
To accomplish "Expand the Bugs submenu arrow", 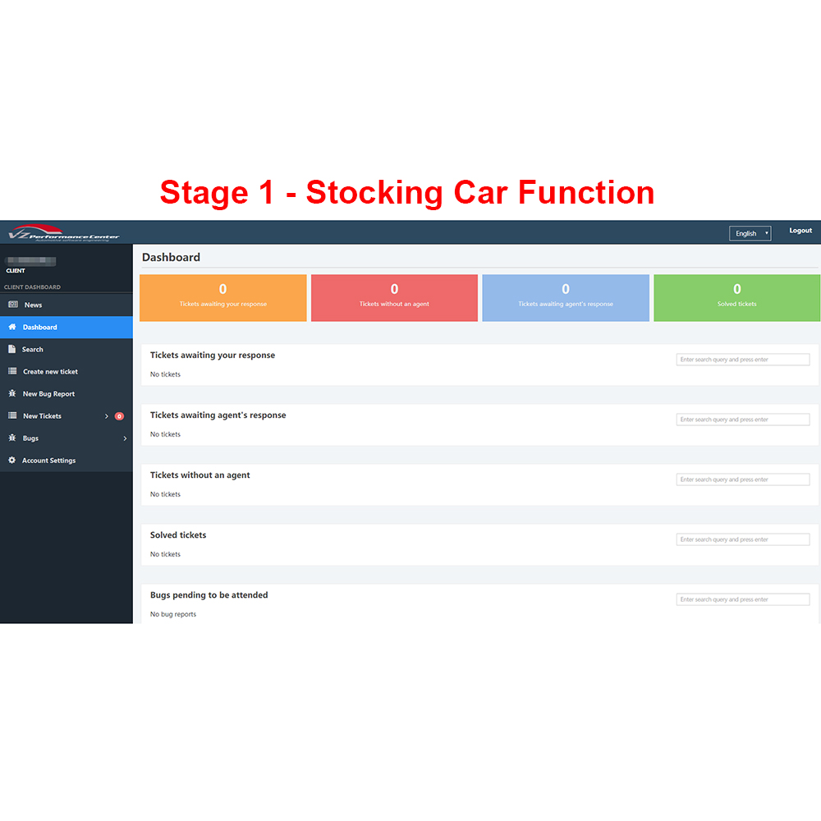I will (x=125, y=438).
